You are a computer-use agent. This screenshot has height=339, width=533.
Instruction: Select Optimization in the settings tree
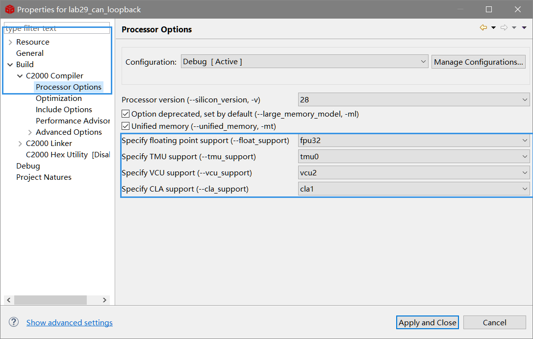(x=59, y=98)
